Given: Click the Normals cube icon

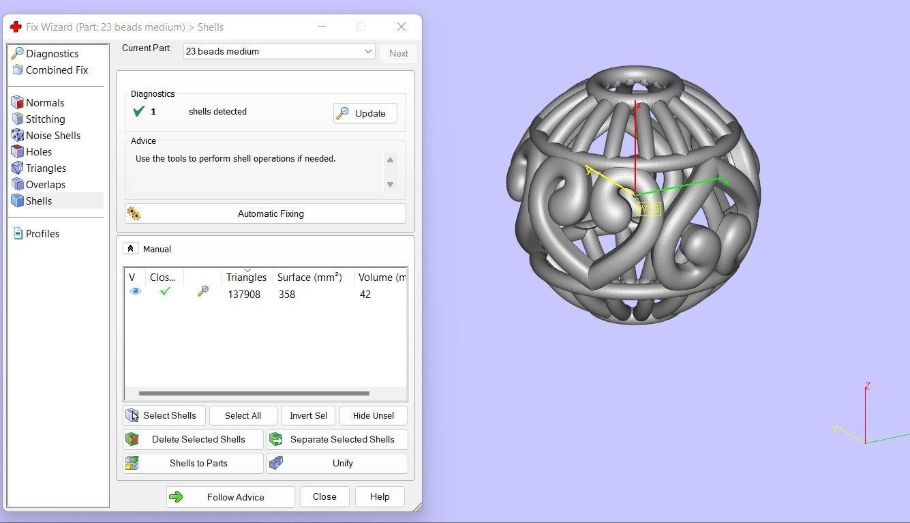Looking at the screenshot, I should click(x=18, y=102).
